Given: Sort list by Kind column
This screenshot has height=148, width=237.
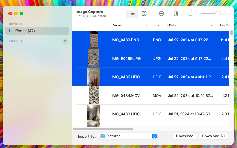Looking at the screenshot, I should pos(157,25).
